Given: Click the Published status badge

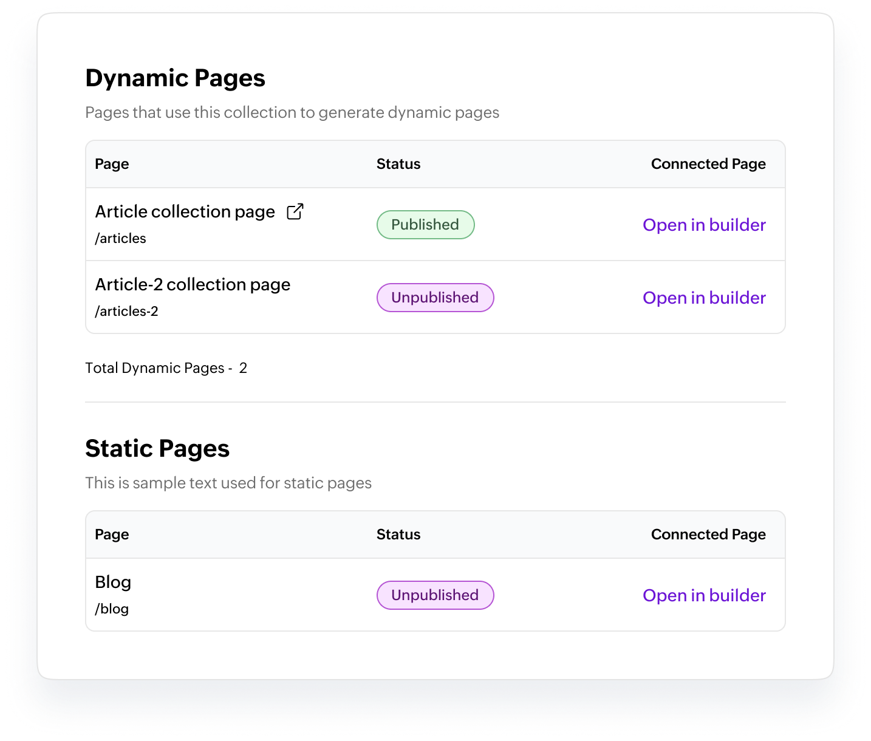Looking at the screenshot, I should pos(426,225).
